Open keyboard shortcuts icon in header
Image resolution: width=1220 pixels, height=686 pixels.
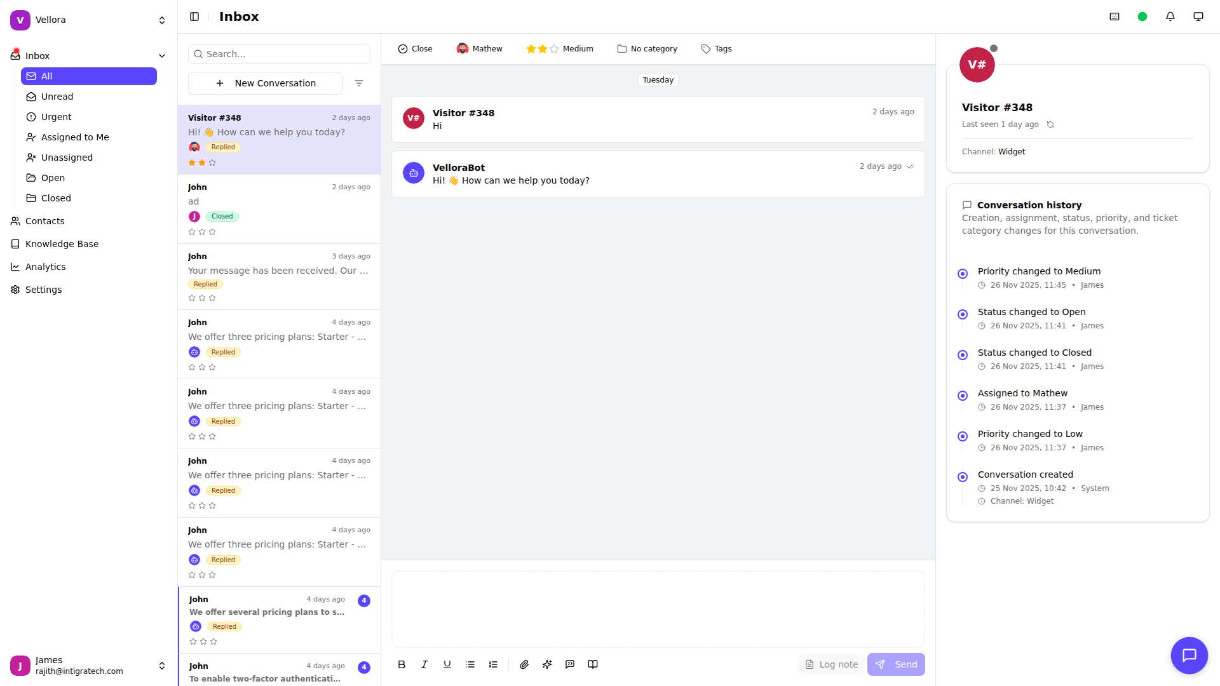[1115, 17]
